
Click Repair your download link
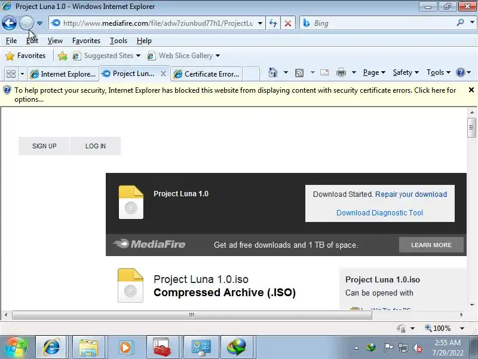pos(411,194)
